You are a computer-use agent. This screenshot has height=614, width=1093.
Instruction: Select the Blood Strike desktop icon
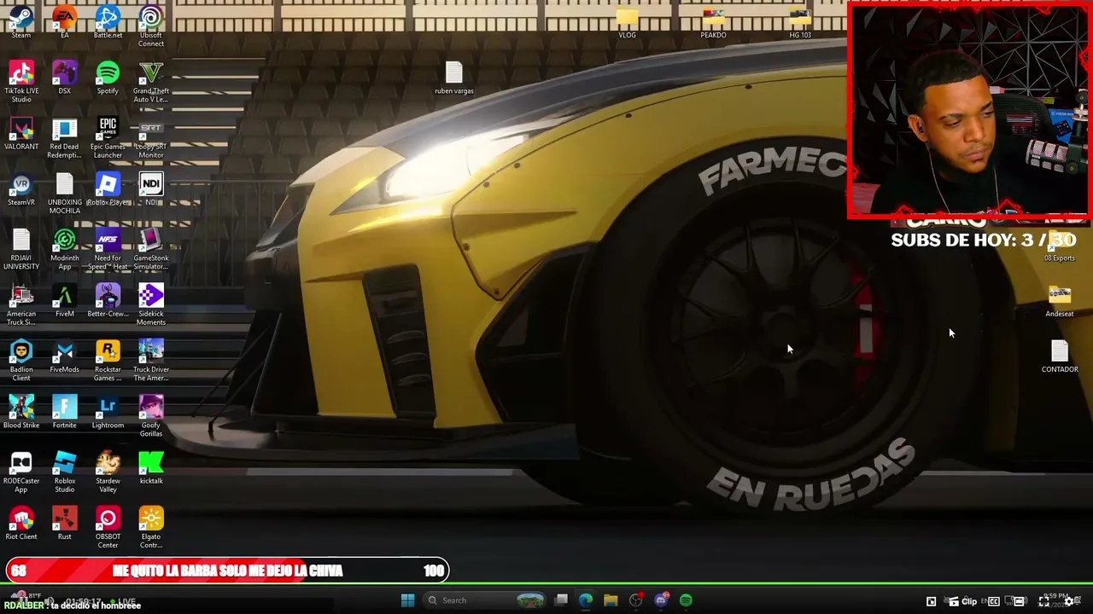[21, 413]
